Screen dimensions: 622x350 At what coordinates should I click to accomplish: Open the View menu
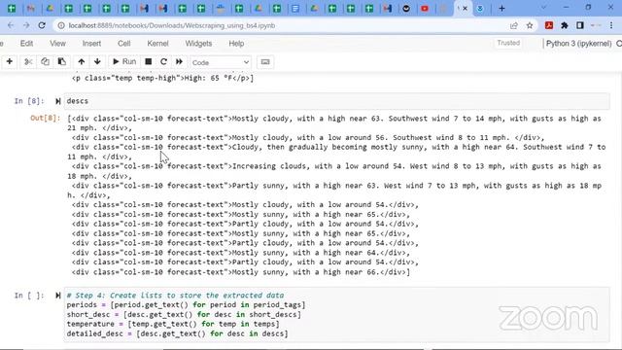[57, 44]
